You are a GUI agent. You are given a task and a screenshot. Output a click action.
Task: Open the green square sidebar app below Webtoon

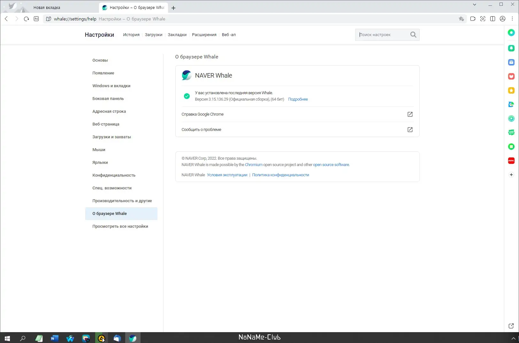point(511,147)
